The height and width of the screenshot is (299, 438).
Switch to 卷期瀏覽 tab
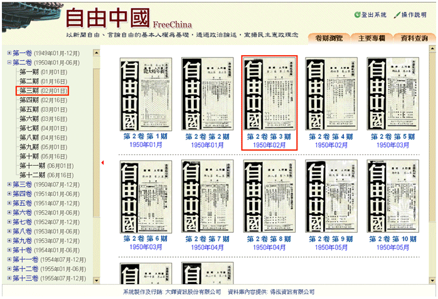tap(329, 38)
